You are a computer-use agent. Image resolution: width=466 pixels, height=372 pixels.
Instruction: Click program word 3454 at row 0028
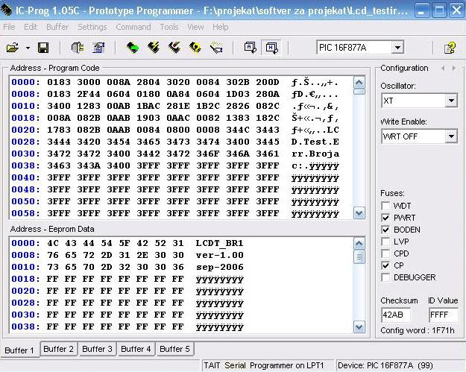click(119, 142)
